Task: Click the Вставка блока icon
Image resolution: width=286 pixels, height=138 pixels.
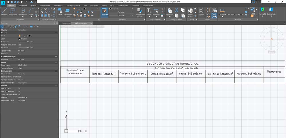Action: [190, 11]
